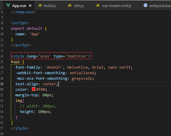Open the build.js tab
Viewport: 171px width, 136px height.
[49, 6]
